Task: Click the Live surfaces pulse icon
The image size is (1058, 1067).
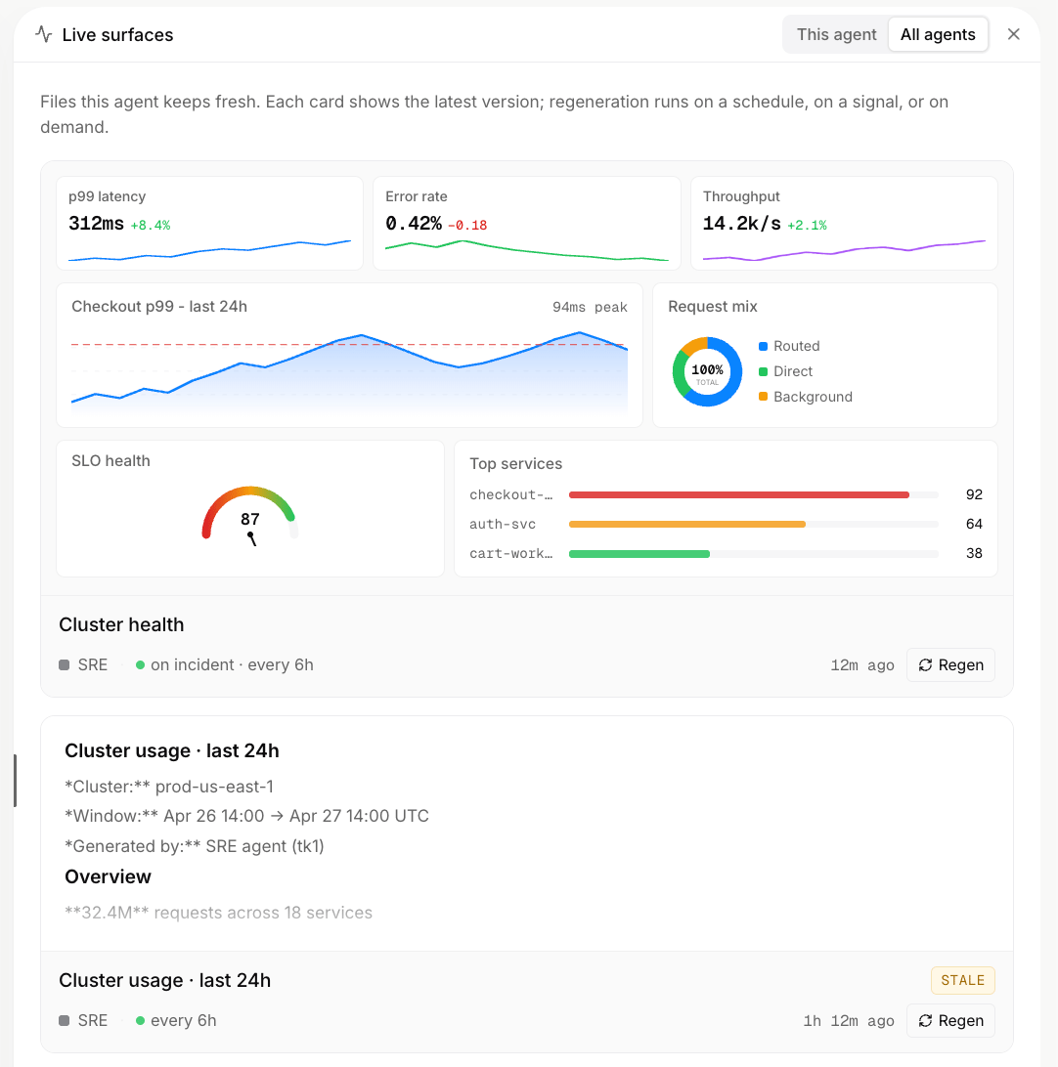Action: tap(44, 34)
